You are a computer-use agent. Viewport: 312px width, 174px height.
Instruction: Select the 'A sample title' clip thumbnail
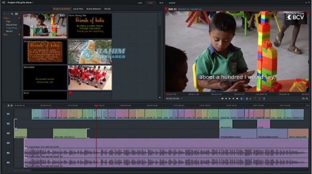pos(45,26)
